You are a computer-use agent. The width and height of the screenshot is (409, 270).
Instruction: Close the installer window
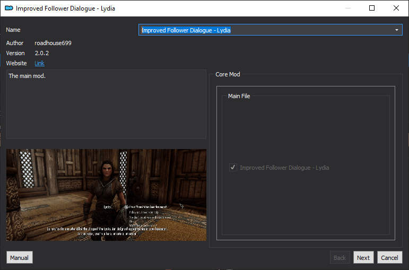[x=396, y=8]
